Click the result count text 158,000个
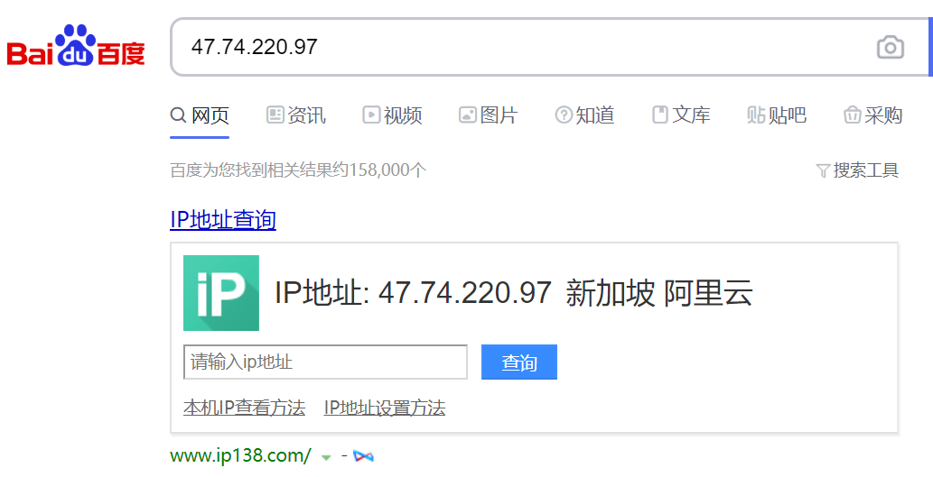This screenshot has height=477, width=933. 388,170
